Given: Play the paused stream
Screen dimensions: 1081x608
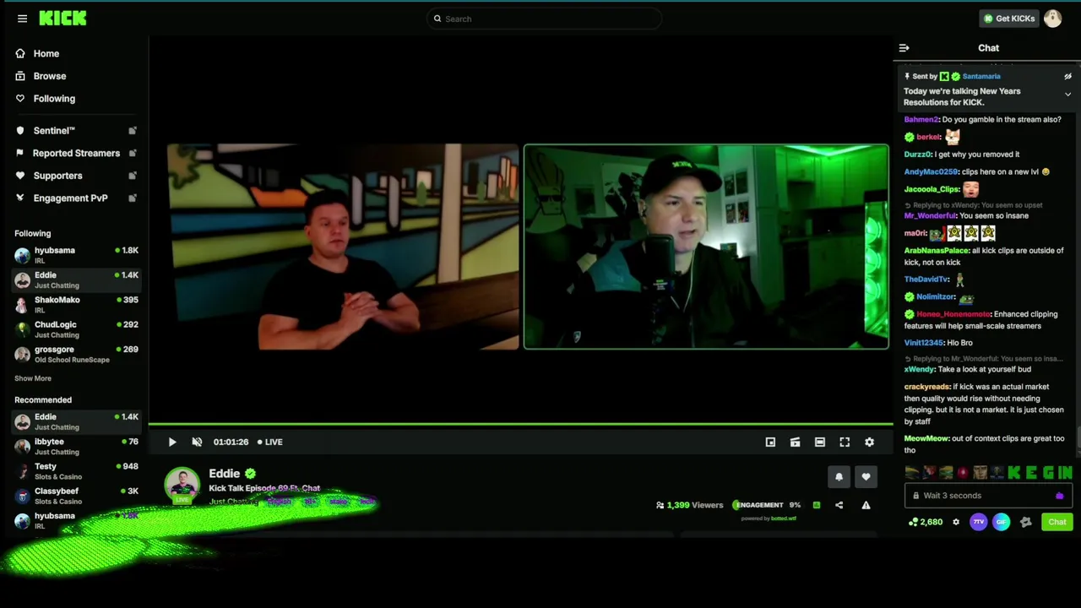Looking at the screenshot, I should coord(172,442).
